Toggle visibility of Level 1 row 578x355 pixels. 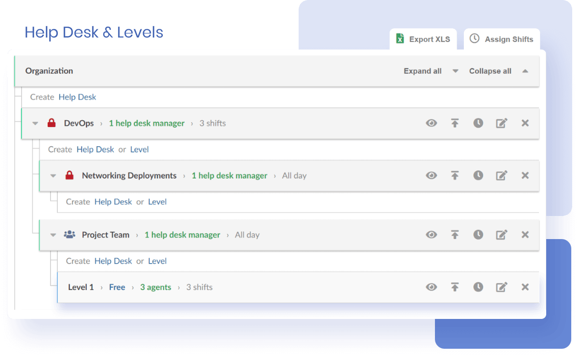click(431, 287)
